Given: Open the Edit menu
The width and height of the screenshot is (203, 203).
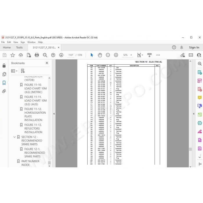Looking at the screenshot, I should pyautogui.click(x=9, y=42).
